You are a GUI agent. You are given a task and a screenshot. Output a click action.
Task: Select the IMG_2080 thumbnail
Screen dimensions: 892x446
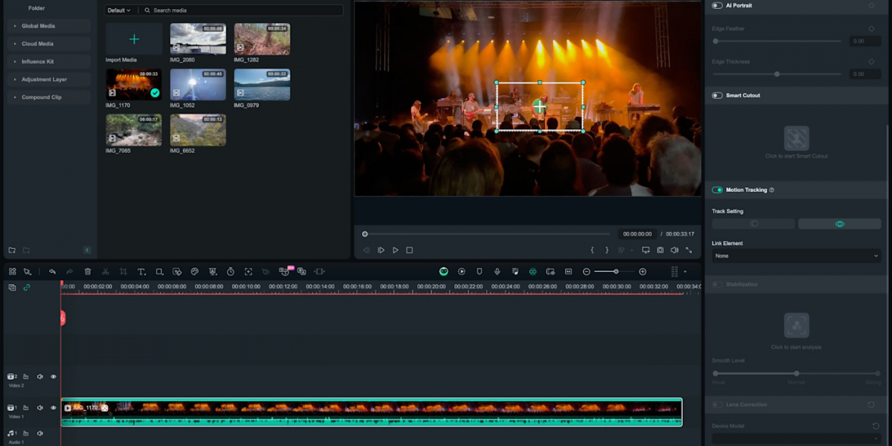click(x=198, y=39)
